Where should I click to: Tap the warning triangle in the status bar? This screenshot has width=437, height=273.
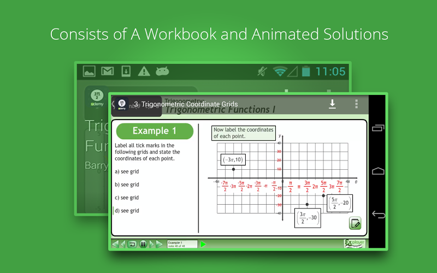point(144,72)
